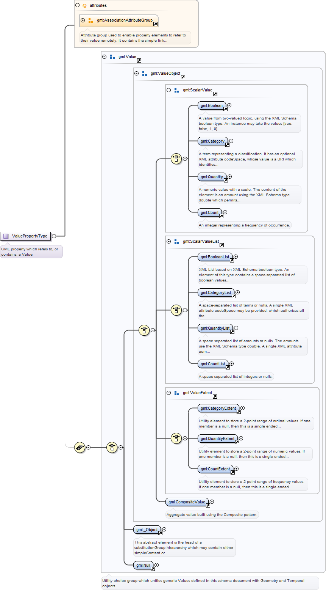This screenshot has width=326, height=591.
Task: Click the ScalarValueList choice compositor icon
Action: pos(176,310)
